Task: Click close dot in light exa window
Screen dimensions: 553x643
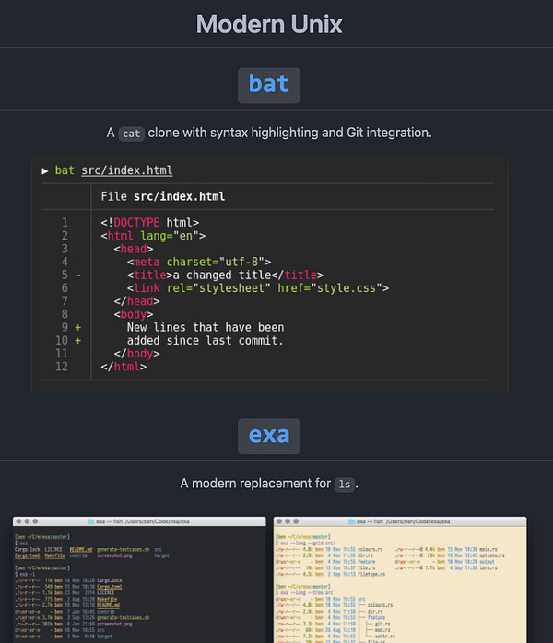Action: pos(279,521)
